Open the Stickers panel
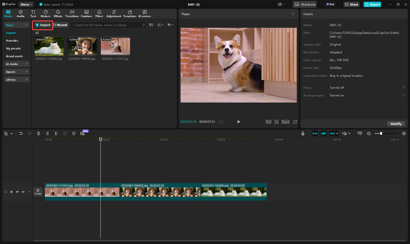410x244 pixels. click(x=45, y=13)
